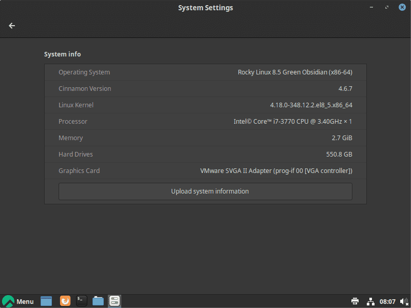Open the sound volume tray icon
The width and height of the screenshot is (411, 308).
pos(404,301)
